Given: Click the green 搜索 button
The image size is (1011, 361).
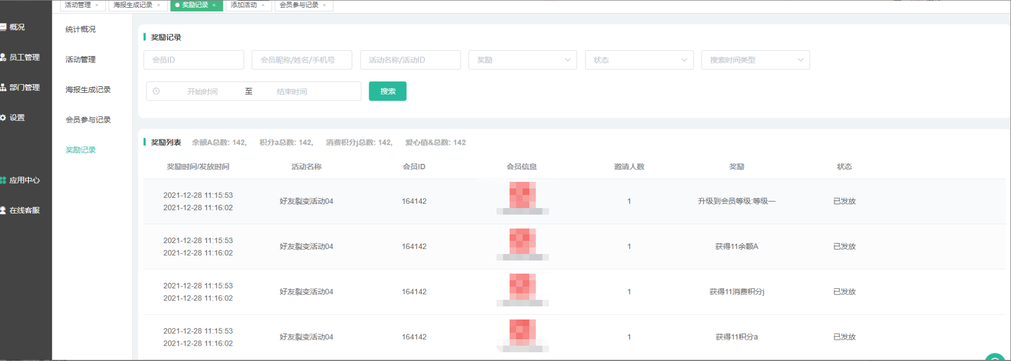Looking at the screenshot, I should tap(387, 91).
